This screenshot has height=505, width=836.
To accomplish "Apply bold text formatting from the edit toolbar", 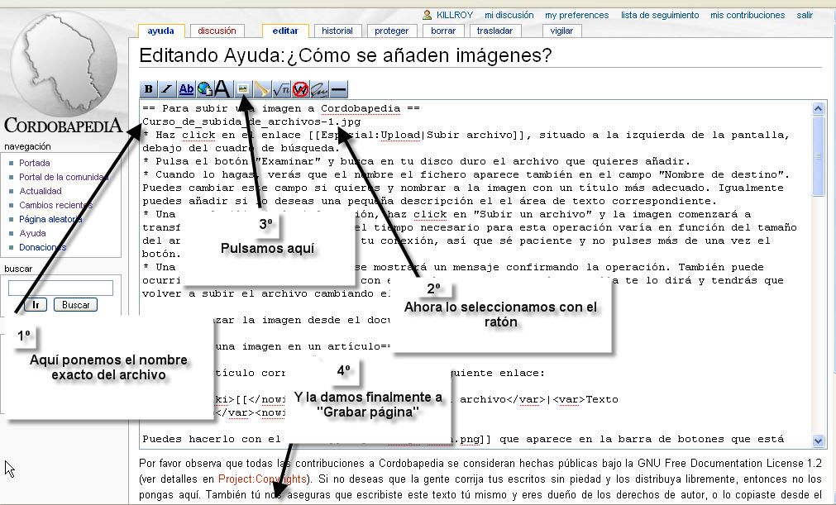I will click(x=148, y=89).
